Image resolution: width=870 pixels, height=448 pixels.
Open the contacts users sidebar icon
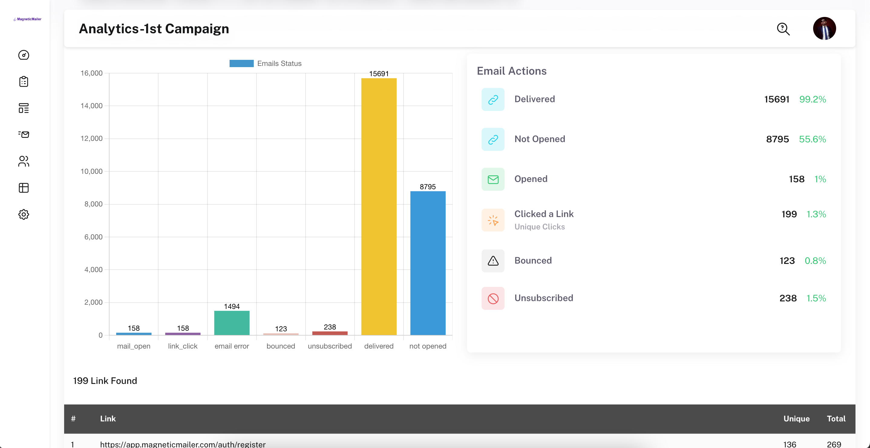(24, 161)
